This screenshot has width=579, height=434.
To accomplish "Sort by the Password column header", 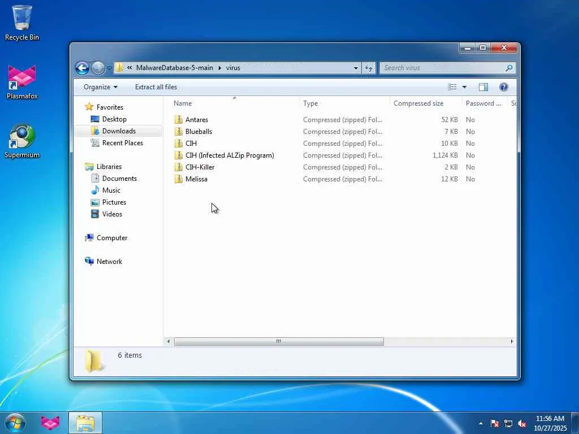I will click(485, 103).
